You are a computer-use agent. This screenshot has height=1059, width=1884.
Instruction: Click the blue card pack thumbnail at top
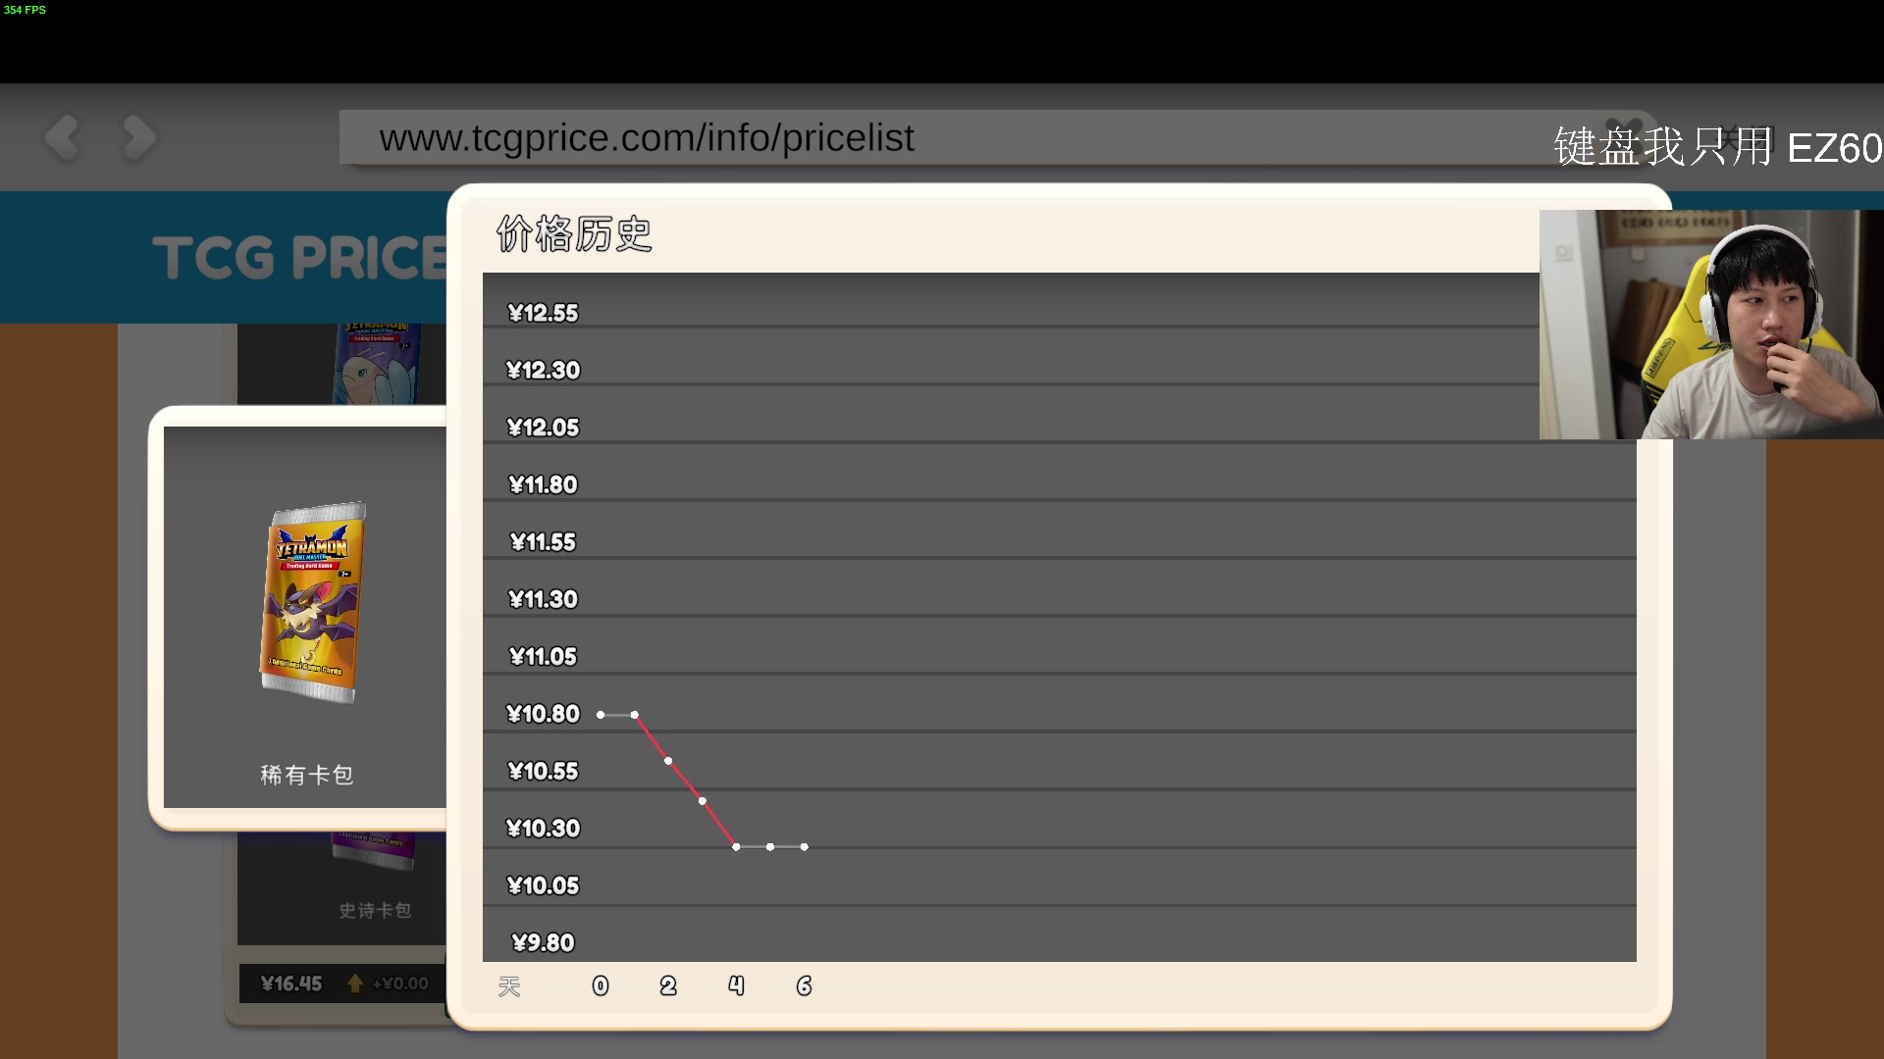click(x=378, y=363)
